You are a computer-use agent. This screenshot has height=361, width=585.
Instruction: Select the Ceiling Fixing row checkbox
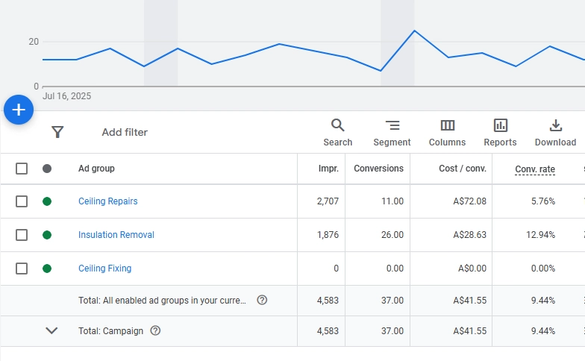pyautogui.click(x=22, y=269)
